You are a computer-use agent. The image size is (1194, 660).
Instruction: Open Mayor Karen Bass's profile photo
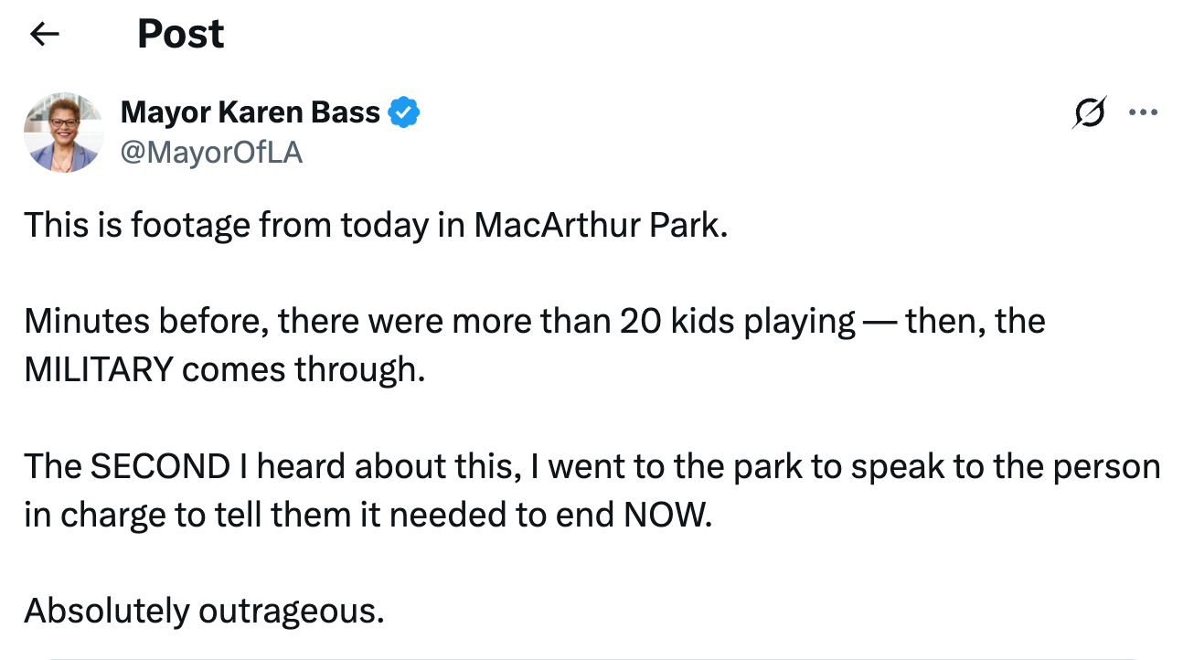pos(63,132)
